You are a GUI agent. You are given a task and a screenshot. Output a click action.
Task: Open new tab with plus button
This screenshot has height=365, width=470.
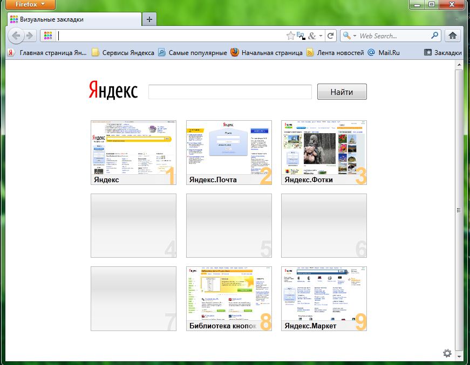click(149, 19)
